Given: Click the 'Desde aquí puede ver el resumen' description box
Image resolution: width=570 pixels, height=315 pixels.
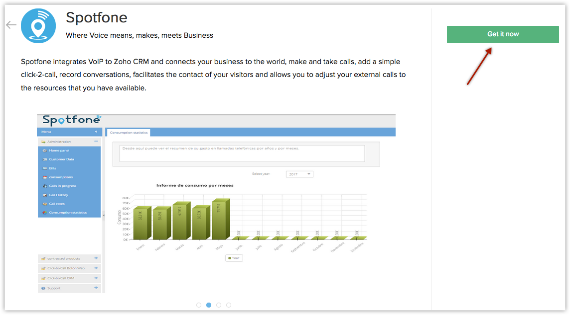Looking at the screenshot, I should [x=242, y=154].
